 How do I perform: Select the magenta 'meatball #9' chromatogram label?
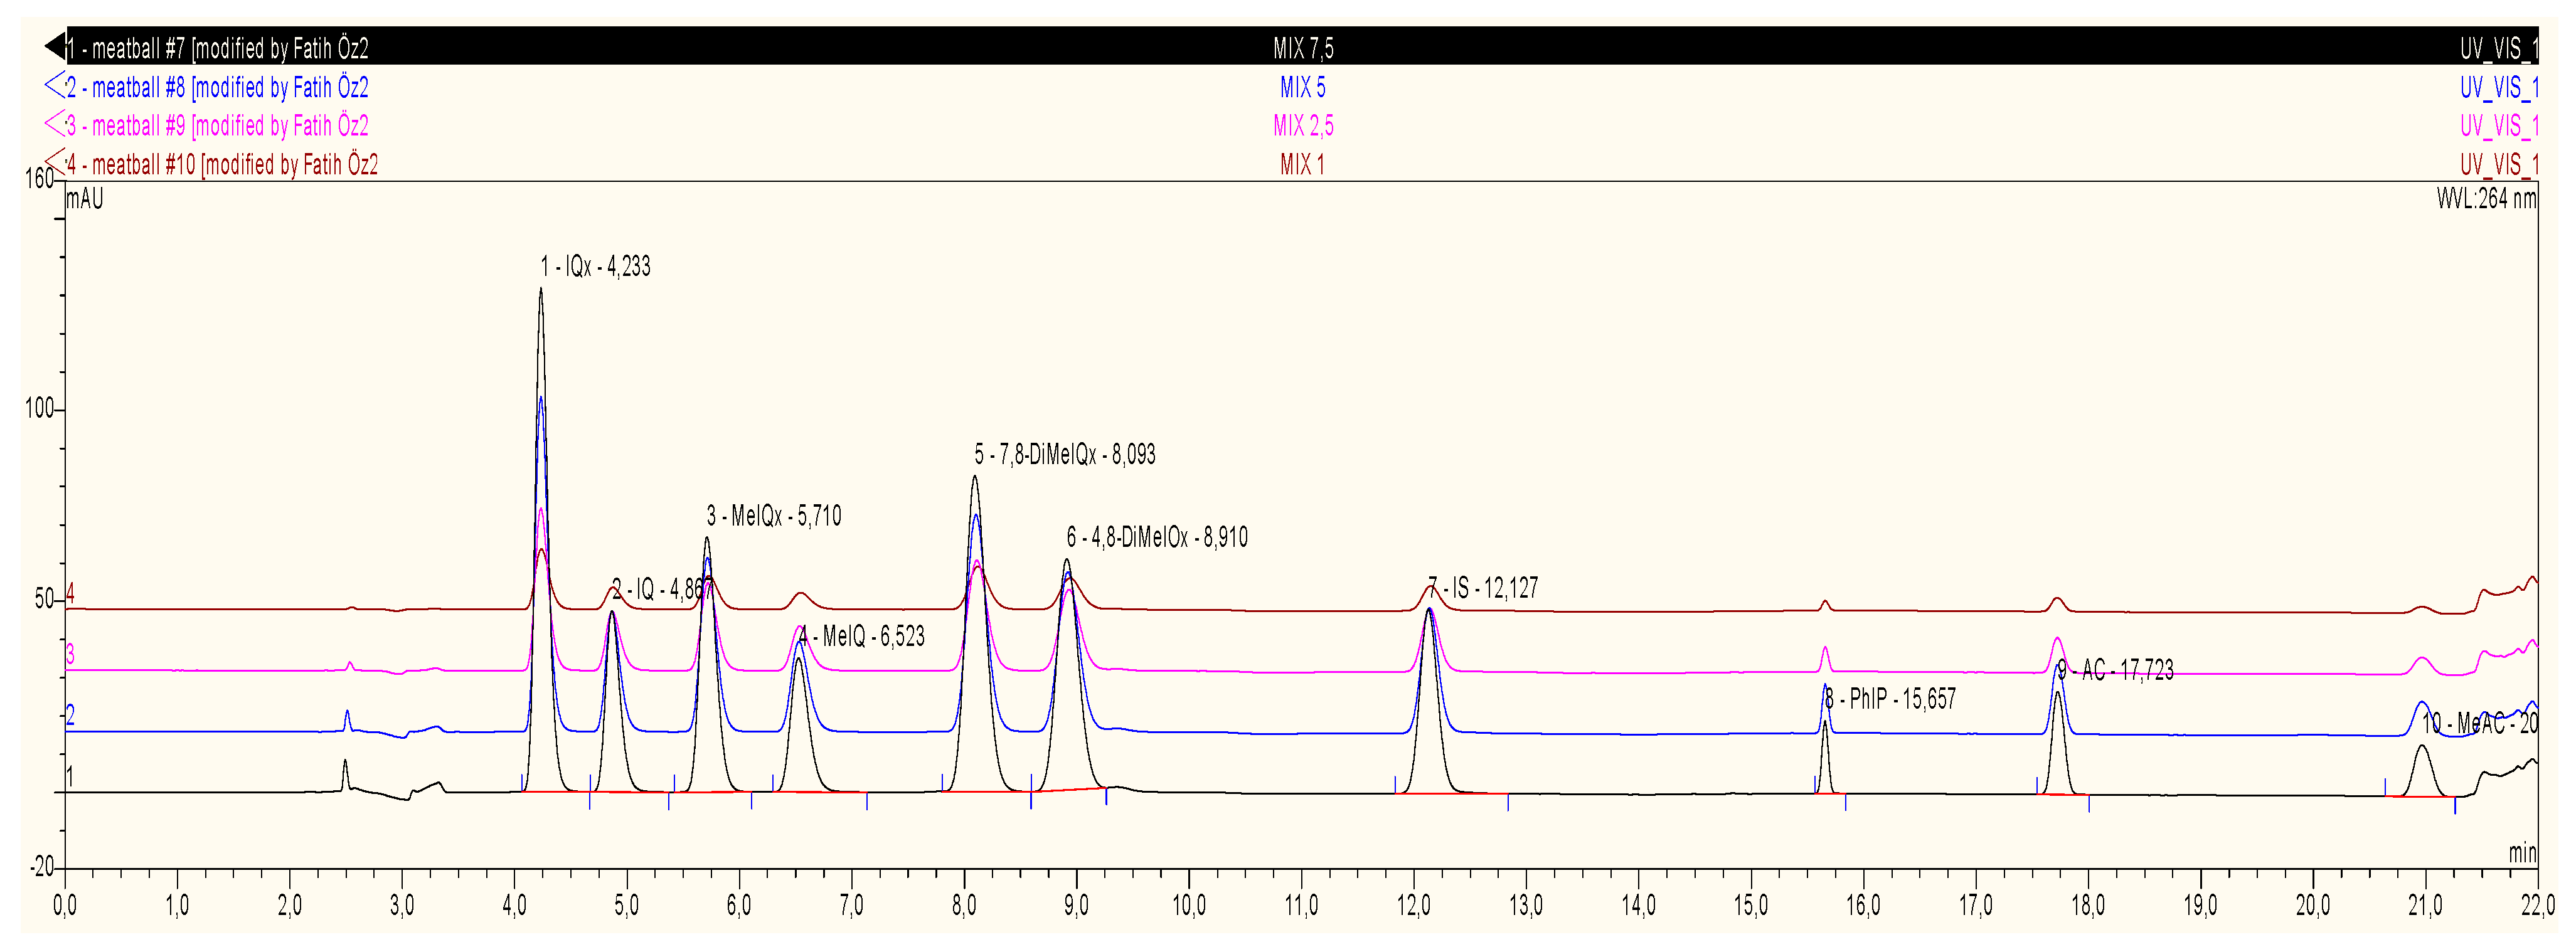click(x=217, y=126)
